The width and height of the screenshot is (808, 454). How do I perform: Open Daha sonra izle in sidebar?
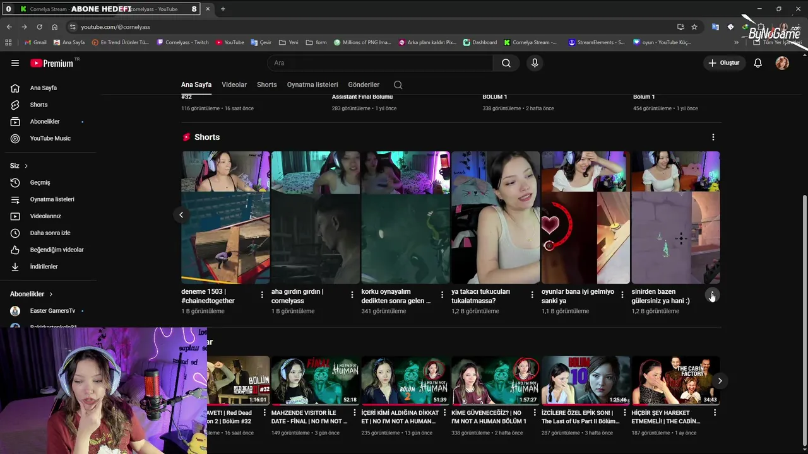pos(48,233)
